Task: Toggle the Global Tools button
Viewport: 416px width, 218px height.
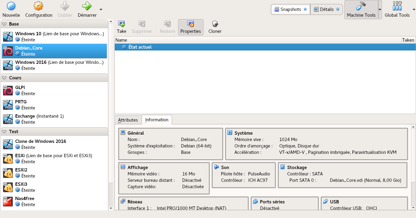Action: tap(397, 10)
